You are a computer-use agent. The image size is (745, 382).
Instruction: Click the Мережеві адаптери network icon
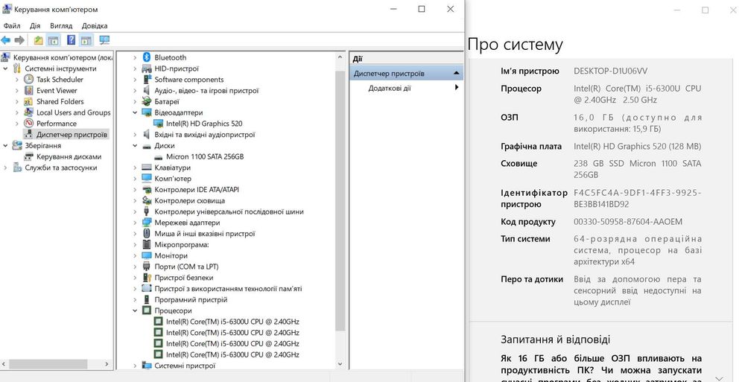pyautogui.click(x=147, y=223)
